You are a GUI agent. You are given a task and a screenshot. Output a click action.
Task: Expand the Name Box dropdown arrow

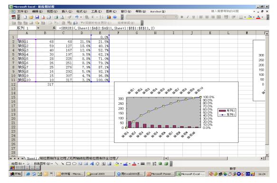38,28
